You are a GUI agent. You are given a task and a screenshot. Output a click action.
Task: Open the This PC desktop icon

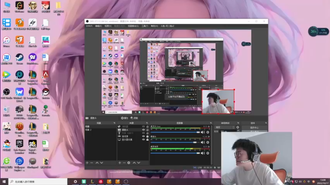tap(7, 7)
